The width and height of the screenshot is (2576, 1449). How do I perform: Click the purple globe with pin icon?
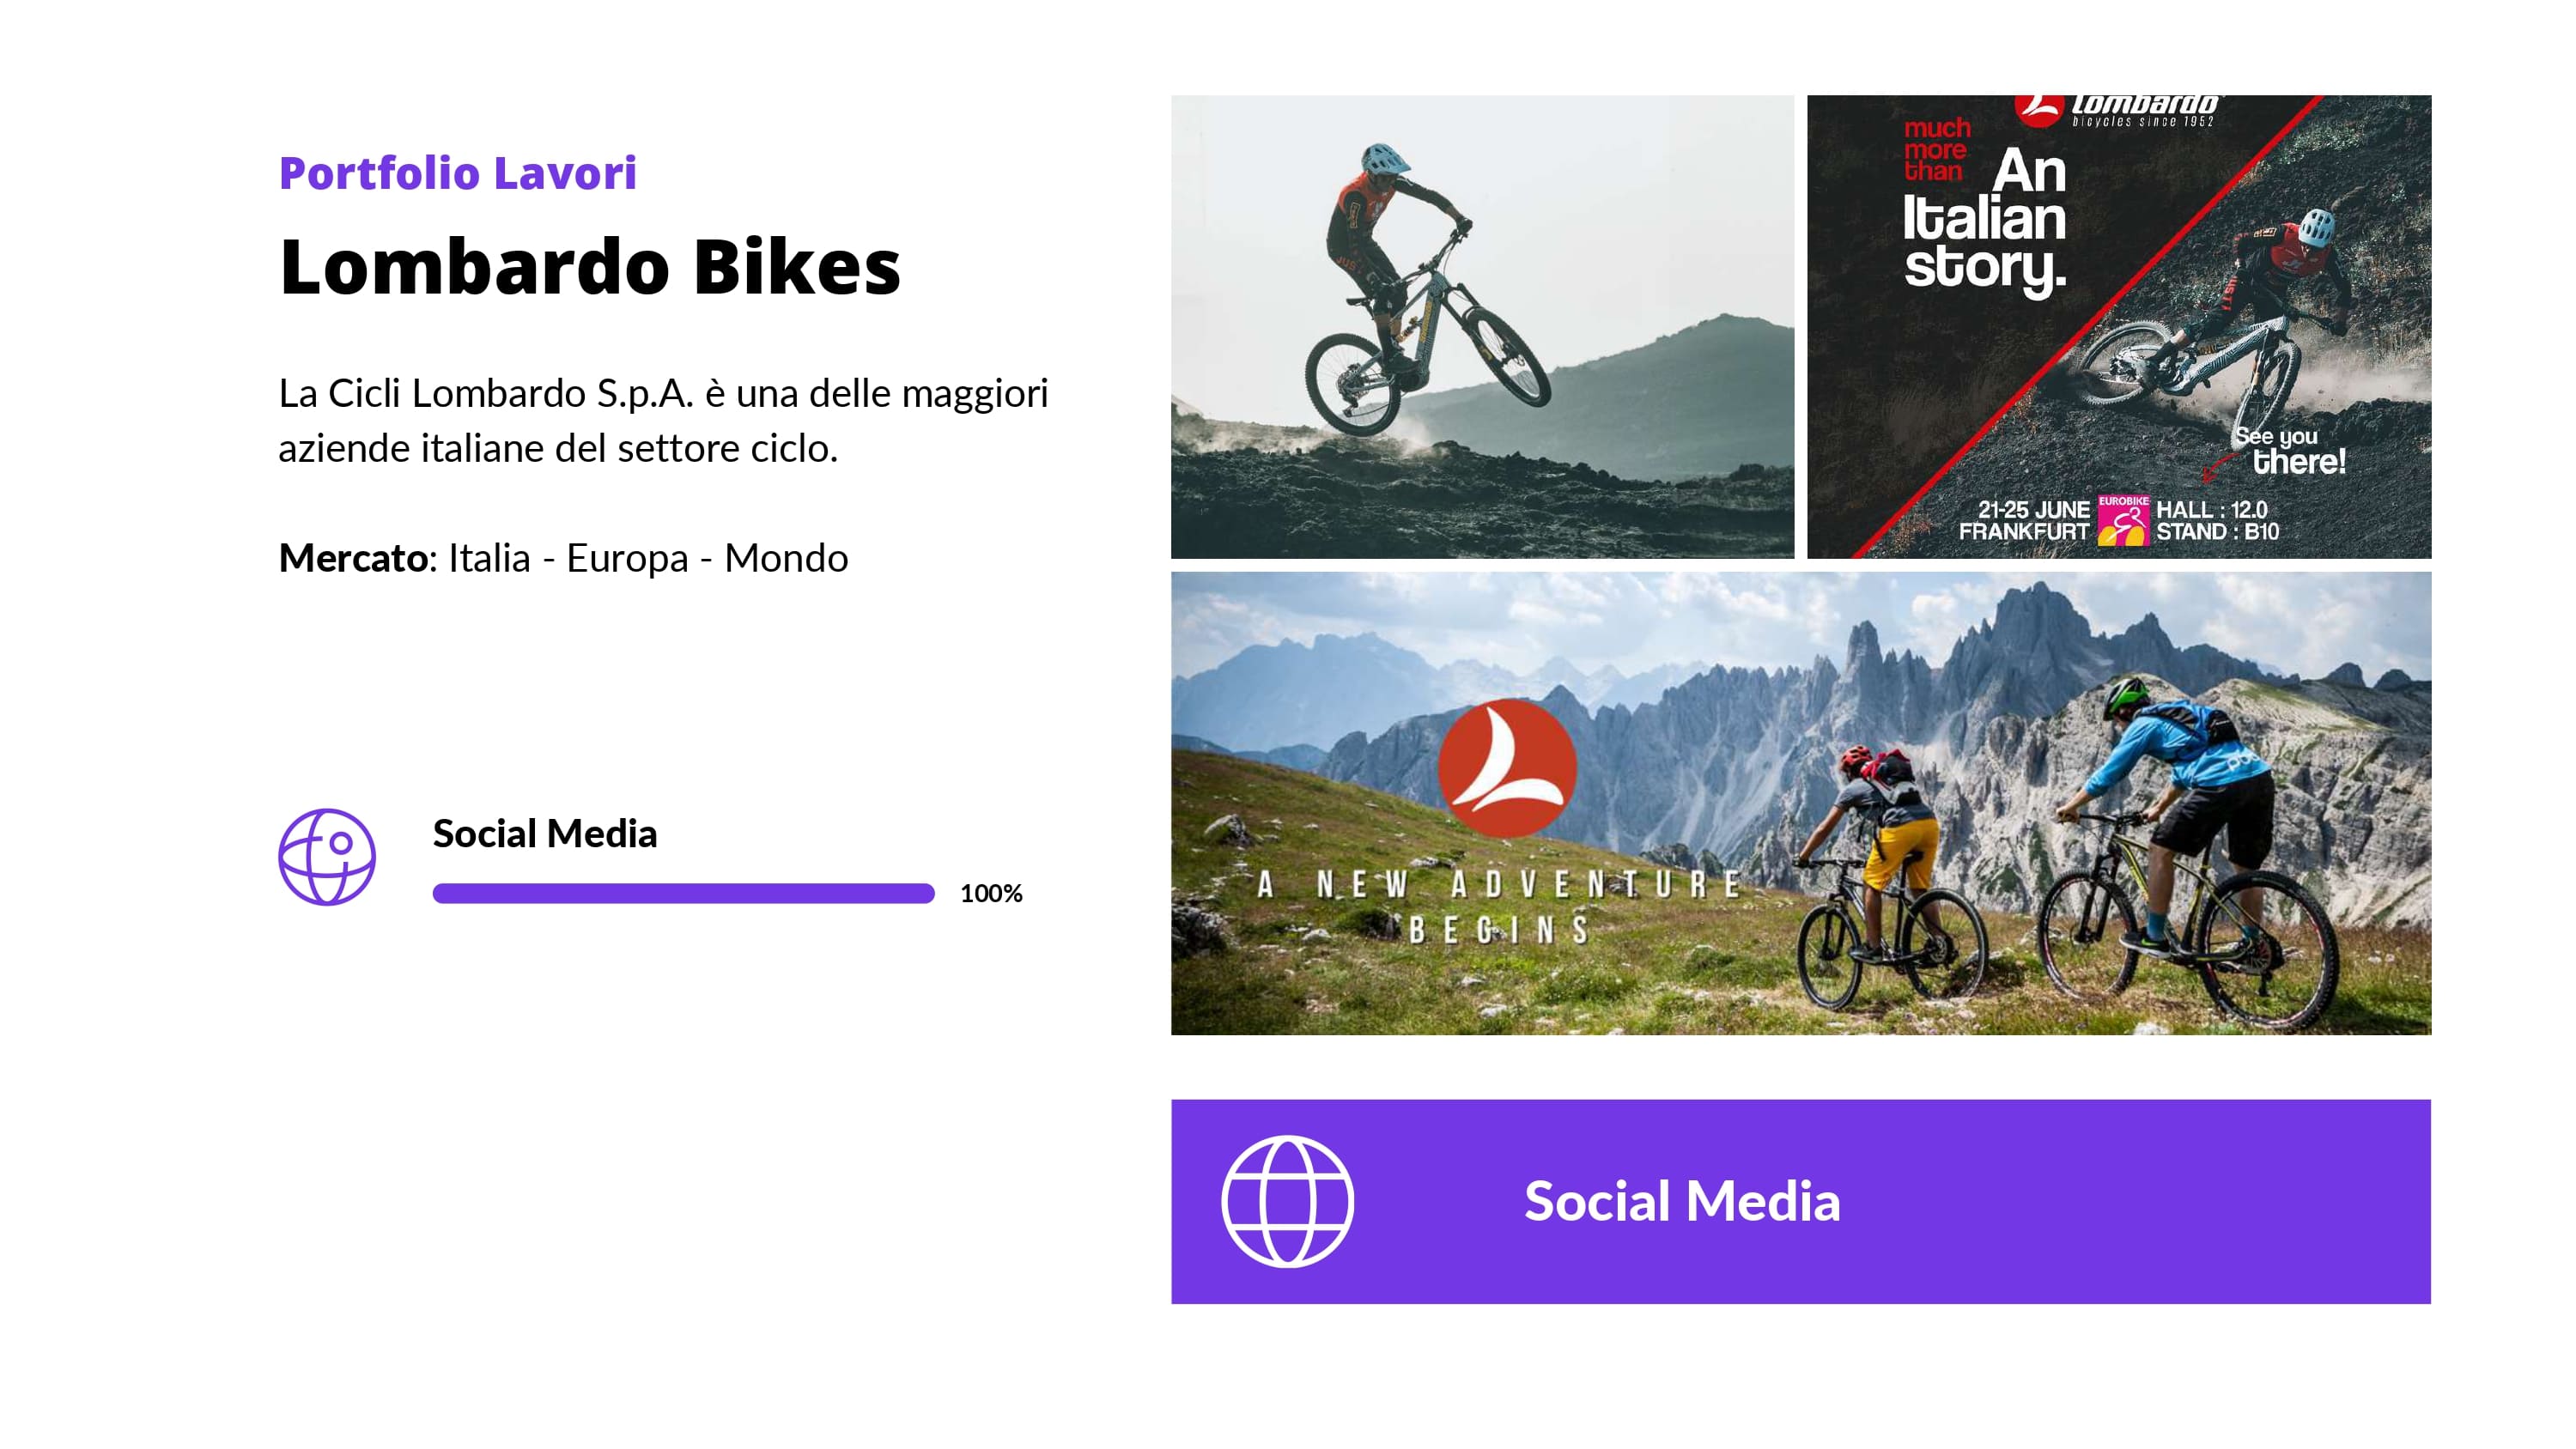326,857
